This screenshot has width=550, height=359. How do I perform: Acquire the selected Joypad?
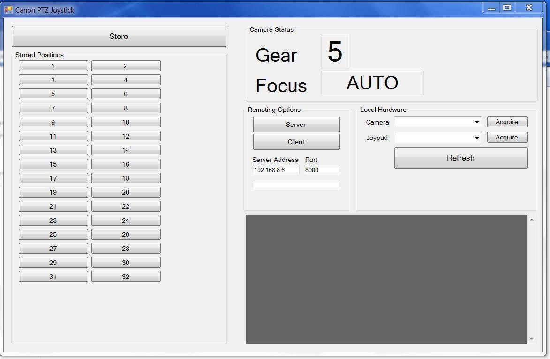(507, 137)
